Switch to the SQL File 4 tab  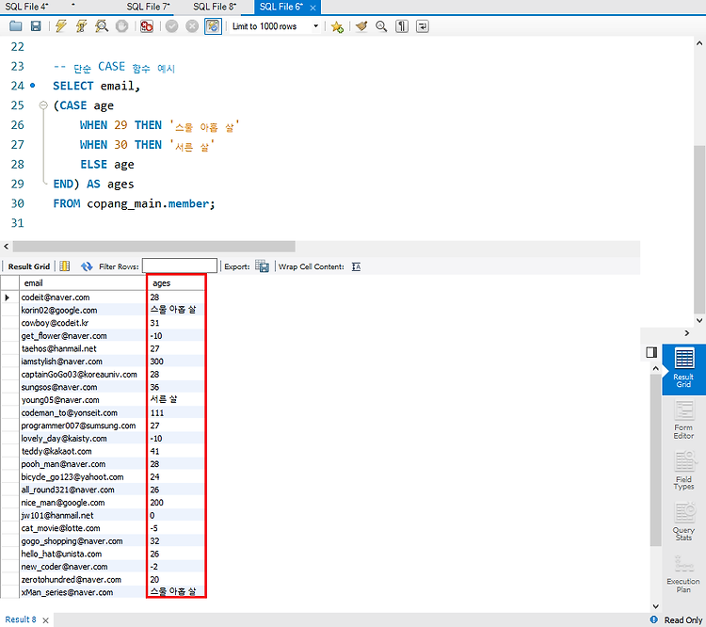(26, 7)
